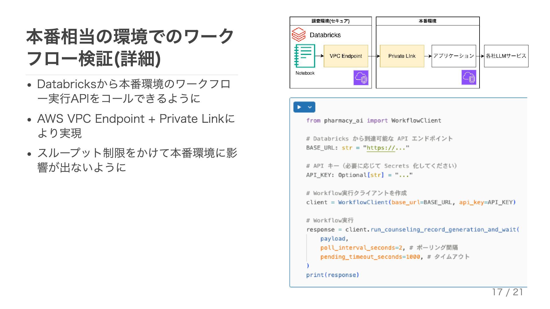Click the print(response) code line
550x309 pixels.
332,275
